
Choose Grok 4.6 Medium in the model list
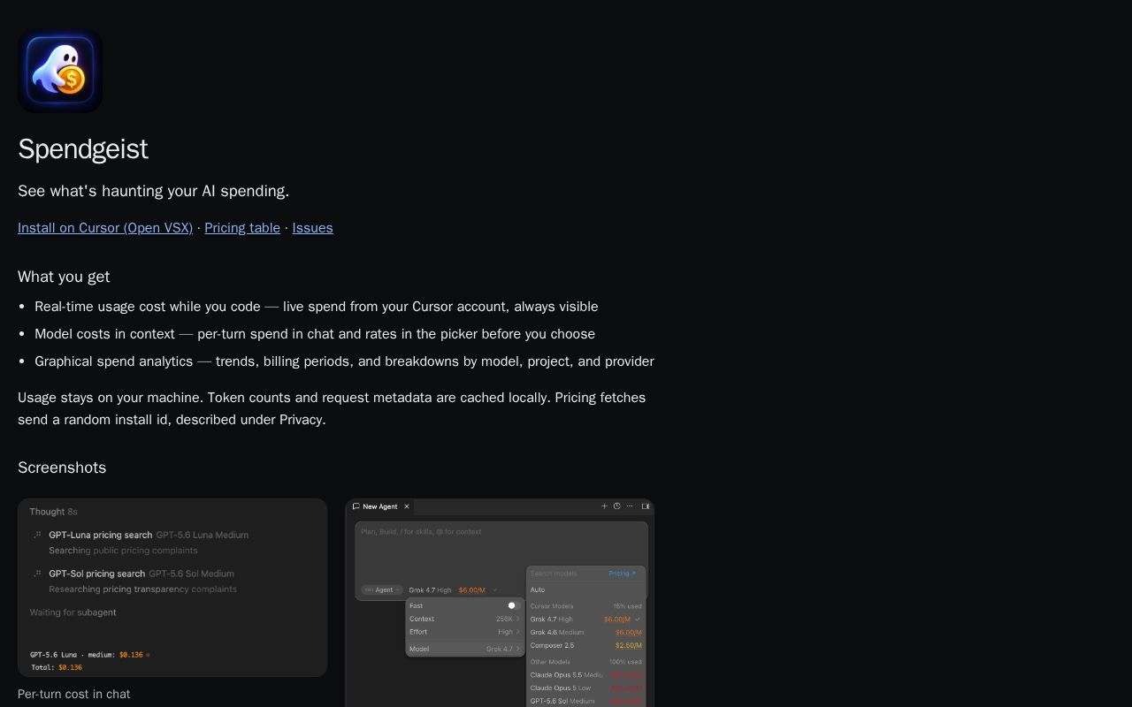(x=585, y=633)
